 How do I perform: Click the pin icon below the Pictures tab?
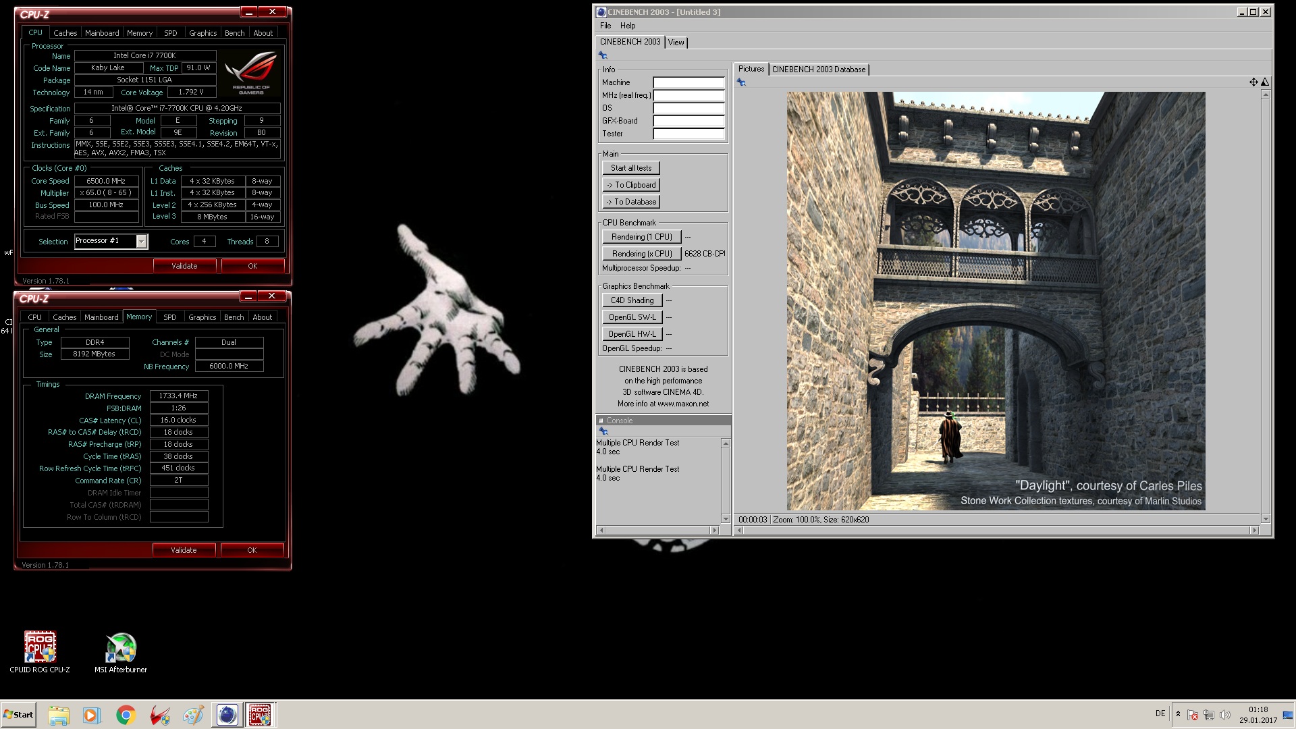[741, 82]
